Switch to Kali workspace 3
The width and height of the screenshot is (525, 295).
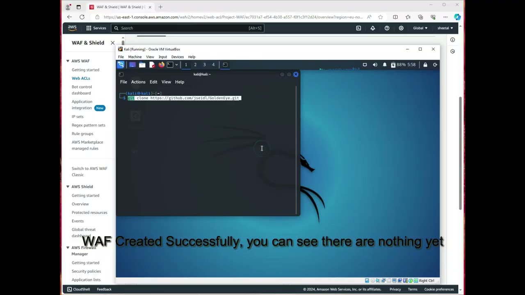click(x=204, y=65)
